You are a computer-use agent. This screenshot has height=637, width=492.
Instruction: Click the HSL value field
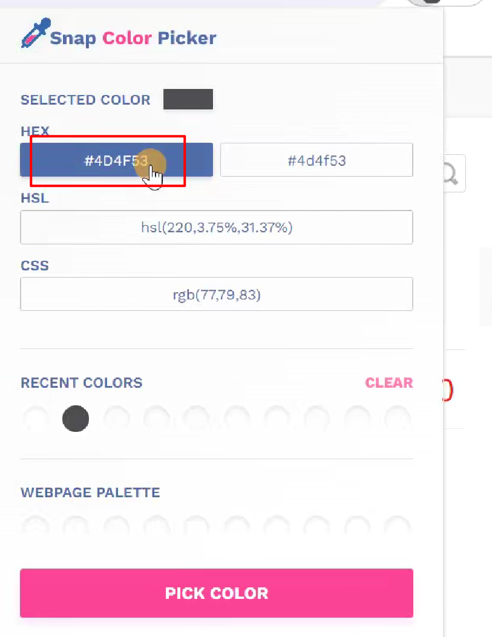[217, 227]
